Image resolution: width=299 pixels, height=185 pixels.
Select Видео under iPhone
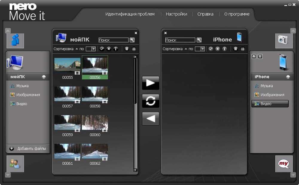point(270,104)
